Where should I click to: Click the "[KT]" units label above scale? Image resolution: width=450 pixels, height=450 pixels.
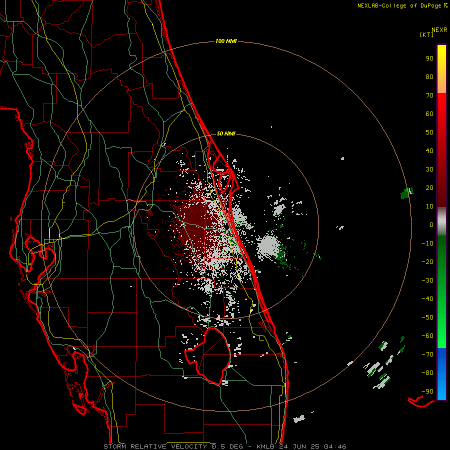pos(427,34)
